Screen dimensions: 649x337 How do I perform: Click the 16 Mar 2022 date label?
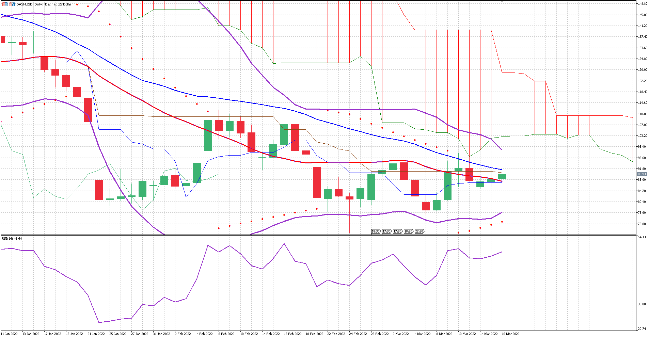pyautogui.click(x=510, y=334)
